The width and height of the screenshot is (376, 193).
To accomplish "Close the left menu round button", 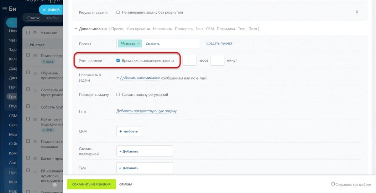I will pyautogui.click(x=11, y=23).
